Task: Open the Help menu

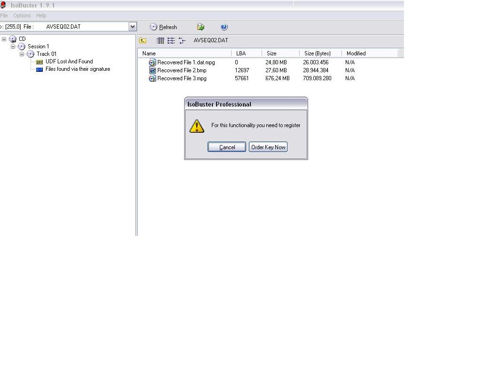Action: [41, 15]
